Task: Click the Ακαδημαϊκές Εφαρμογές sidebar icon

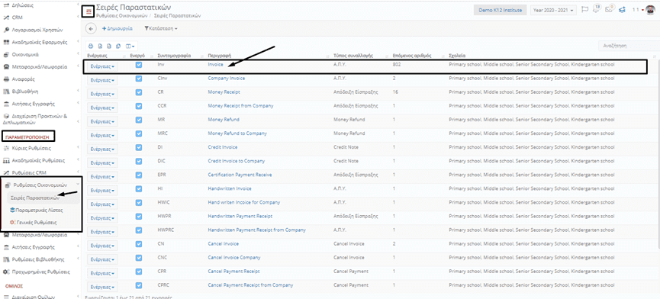Action: pyautogui.click(x=6, y=42)
